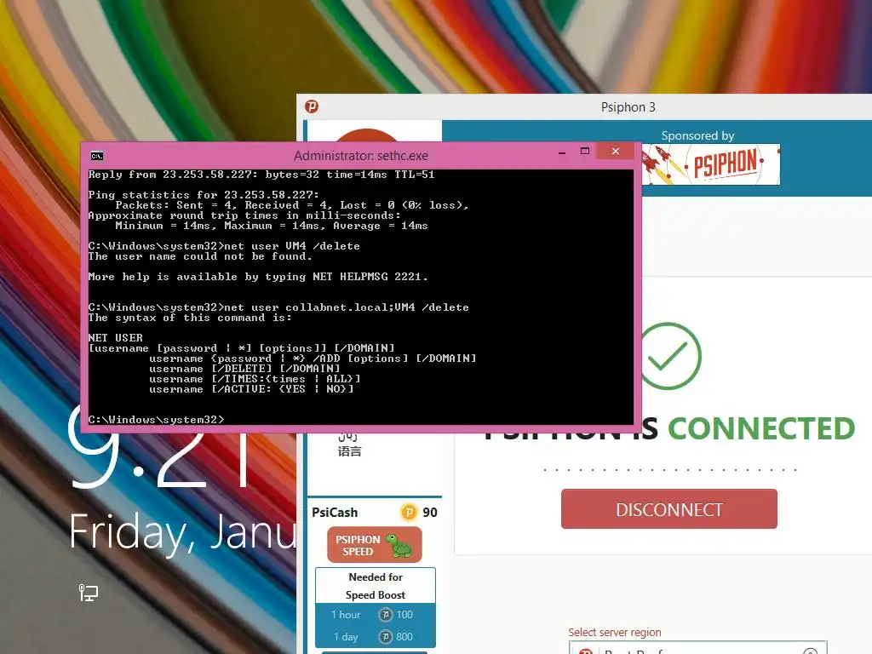Click the Packets Sent = 4 line
Screen dimensions: 872x654
(292, 205)
